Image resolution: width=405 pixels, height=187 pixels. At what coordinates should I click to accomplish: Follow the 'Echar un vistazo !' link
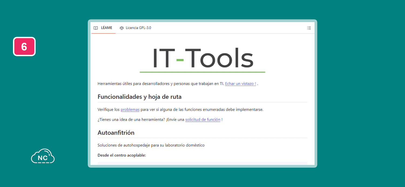(241, 84)
